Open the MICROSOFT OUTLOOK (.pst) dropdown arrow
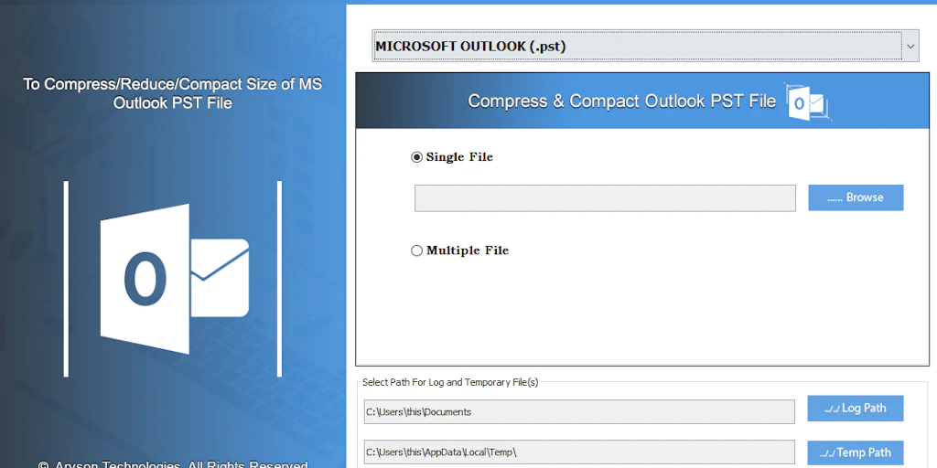937x468 pixels. click(x=910, y=46)
